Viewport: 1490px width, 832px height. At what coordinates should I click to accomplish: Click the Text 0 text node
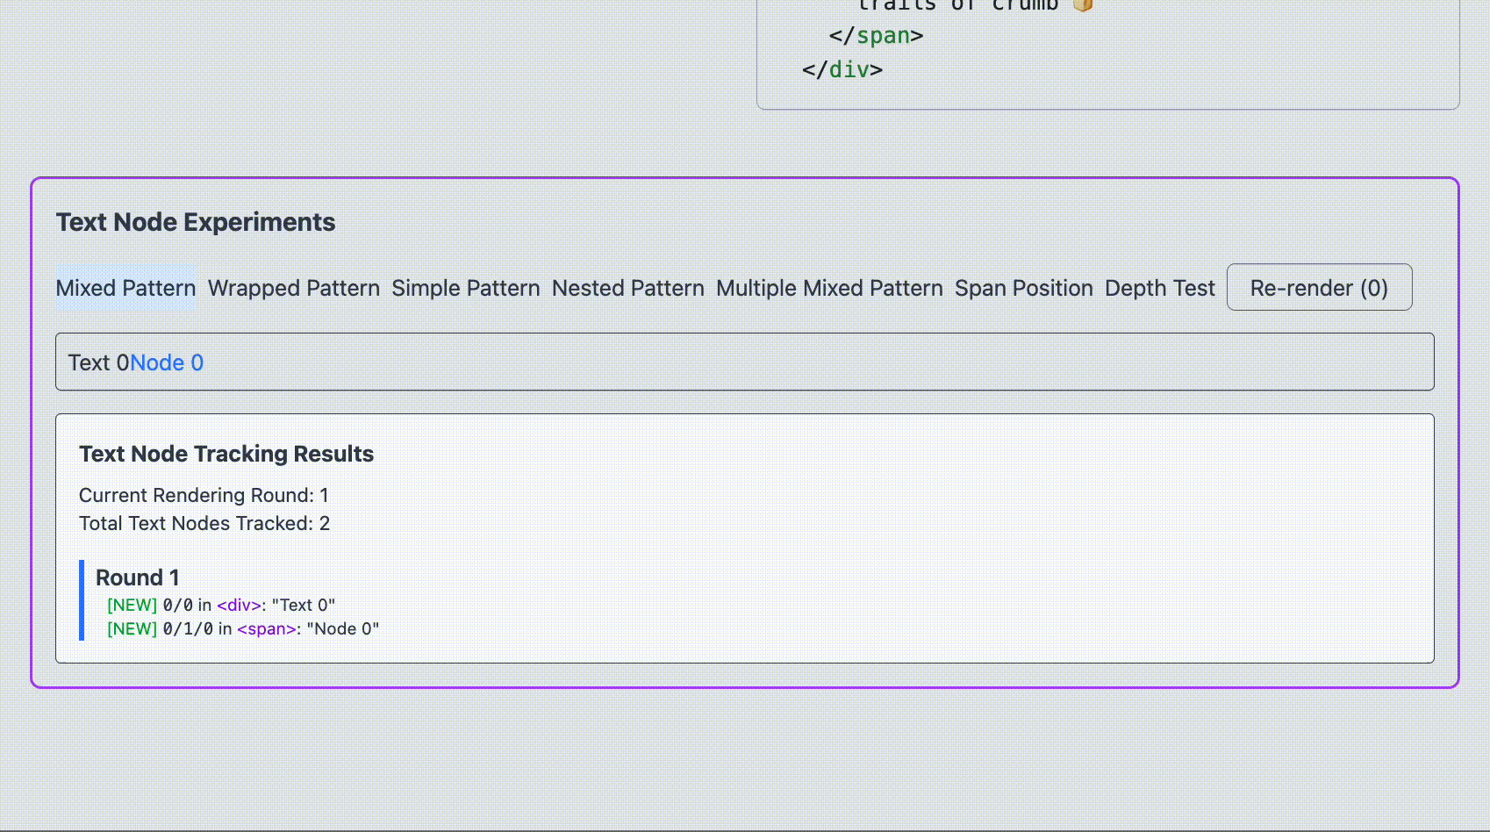98,362
